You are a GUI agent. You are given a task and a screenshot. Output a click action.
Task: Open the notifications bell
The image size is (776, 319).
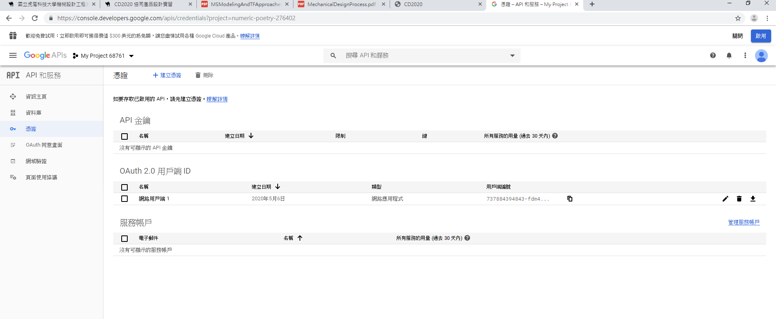729,55
